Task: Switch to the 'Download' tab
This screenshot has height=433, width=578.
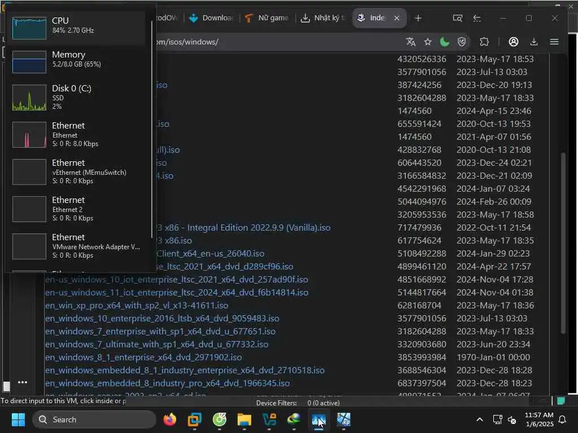Action: click(211, 18)
